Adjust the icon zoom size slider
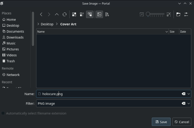Image resolution: width=194 pixels, height=128 pixels. point(155,14)
